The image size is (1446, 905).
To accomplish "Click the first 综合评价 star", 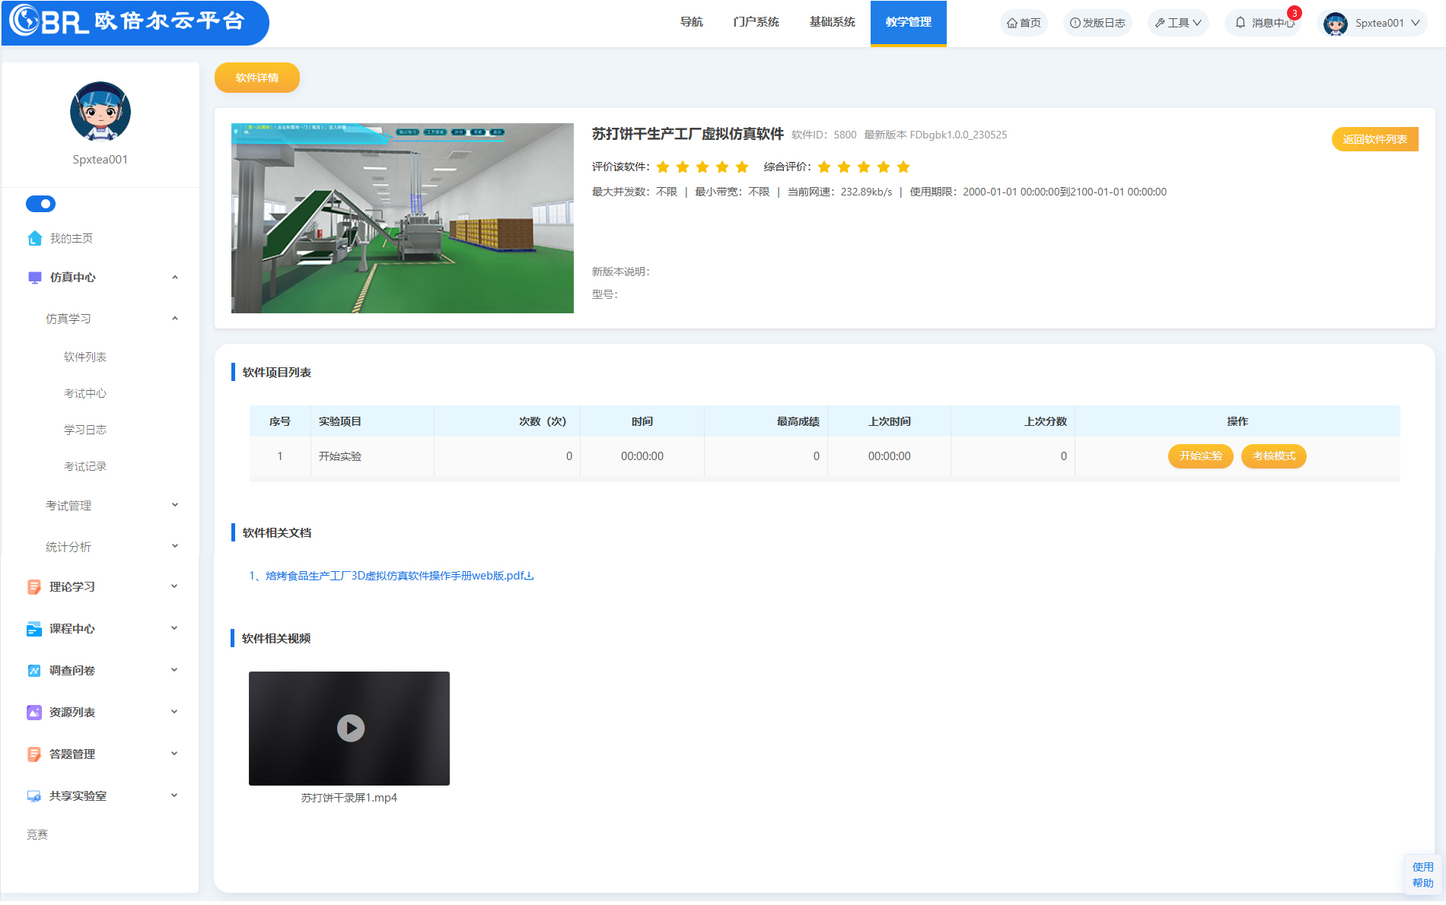I will point(824,167).
